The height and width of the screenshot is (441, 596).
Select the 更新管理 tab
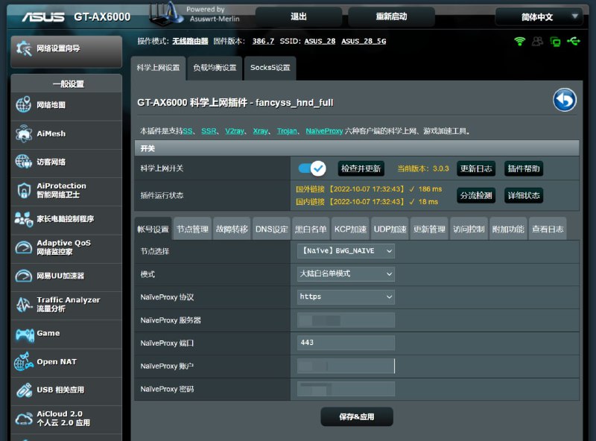[x=430, y=229]
